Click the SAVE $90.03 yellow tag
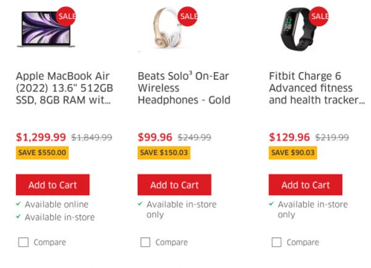 293,153
